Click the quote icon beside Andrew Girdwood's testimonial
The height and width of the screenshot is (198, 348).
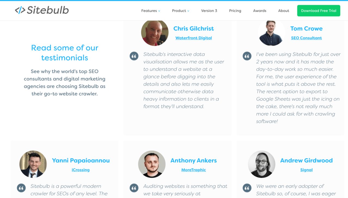pyautogui.click(x=247, y=188)
